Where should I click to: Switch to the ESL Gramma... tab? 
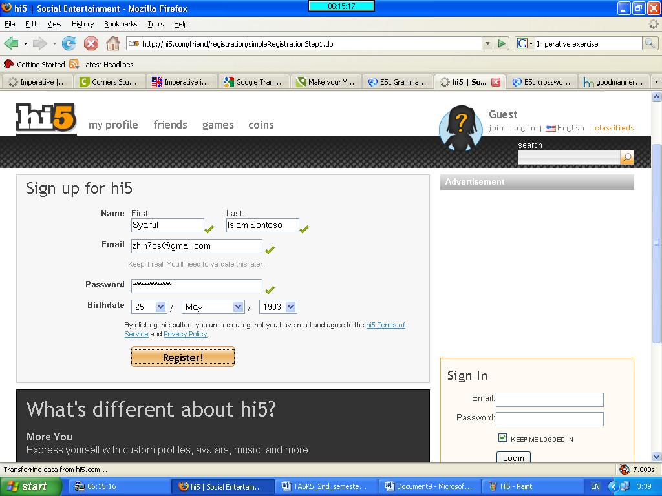(x=398, y=82)
